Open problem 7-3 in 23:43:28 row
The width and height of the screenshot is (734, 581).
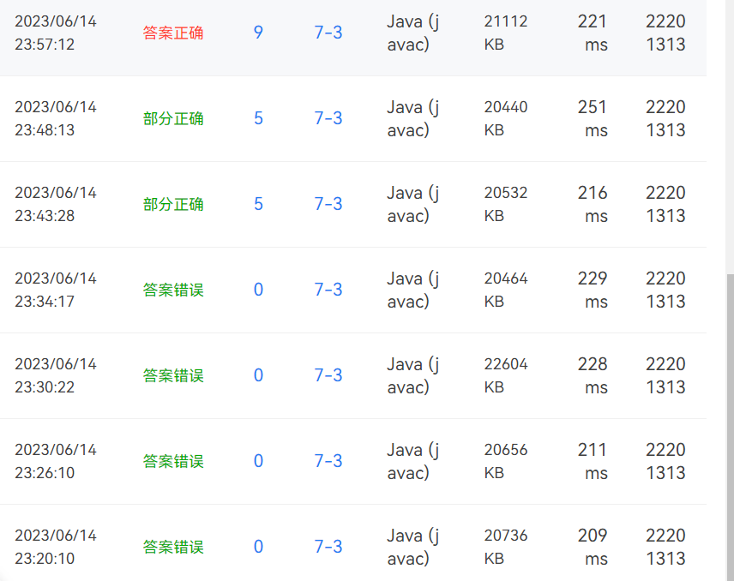[x=328, y=204]
